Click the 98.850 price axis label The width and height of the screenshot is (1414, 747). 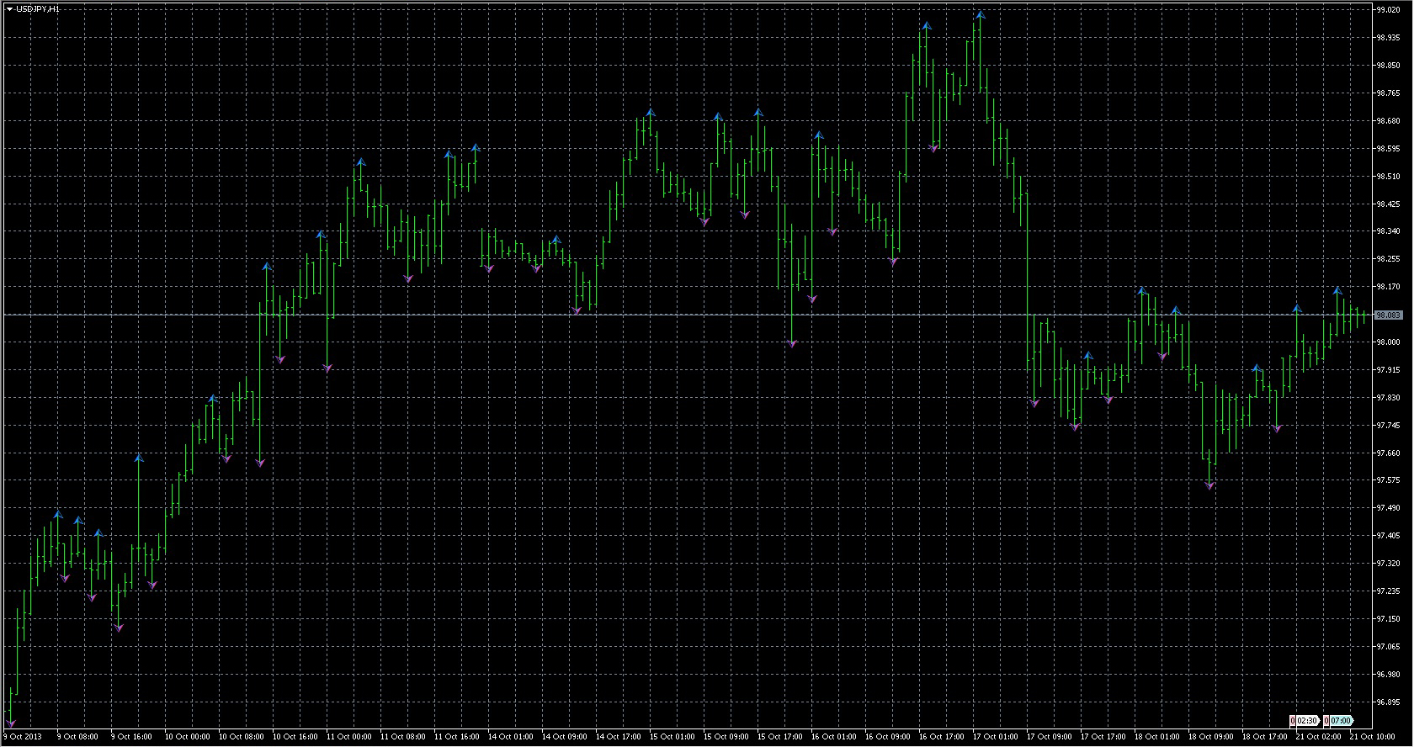click(1387, 66)
